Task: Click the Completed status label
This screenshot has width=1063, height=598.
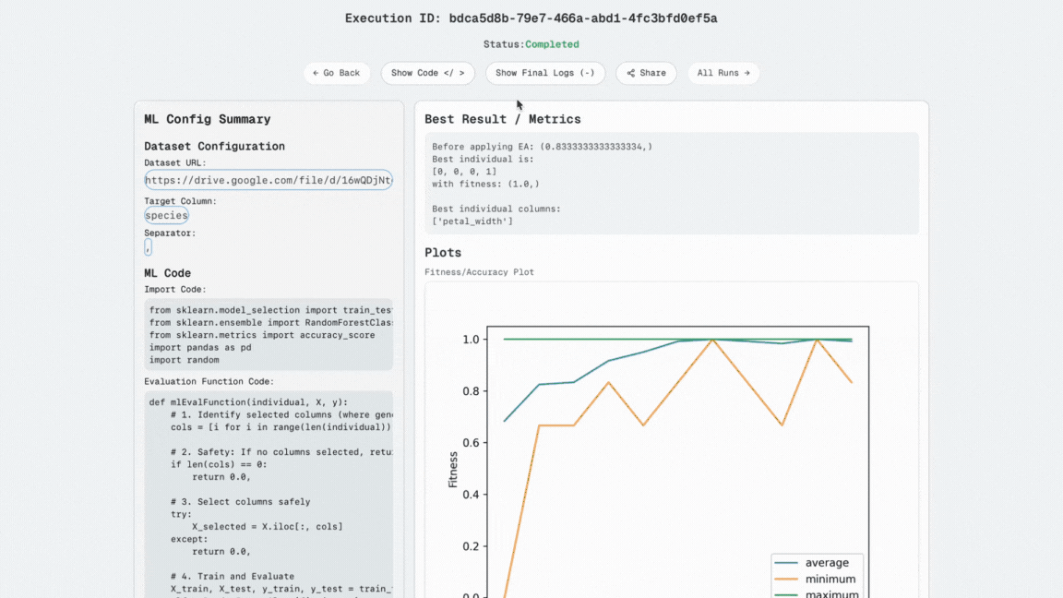Action: click(x=552, y=43)
